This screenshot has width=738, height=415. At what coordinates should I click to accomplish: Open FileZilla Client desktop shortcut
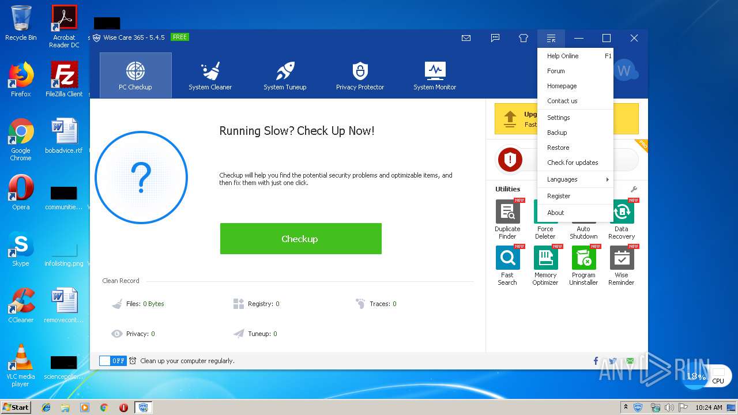coord(64,79)
